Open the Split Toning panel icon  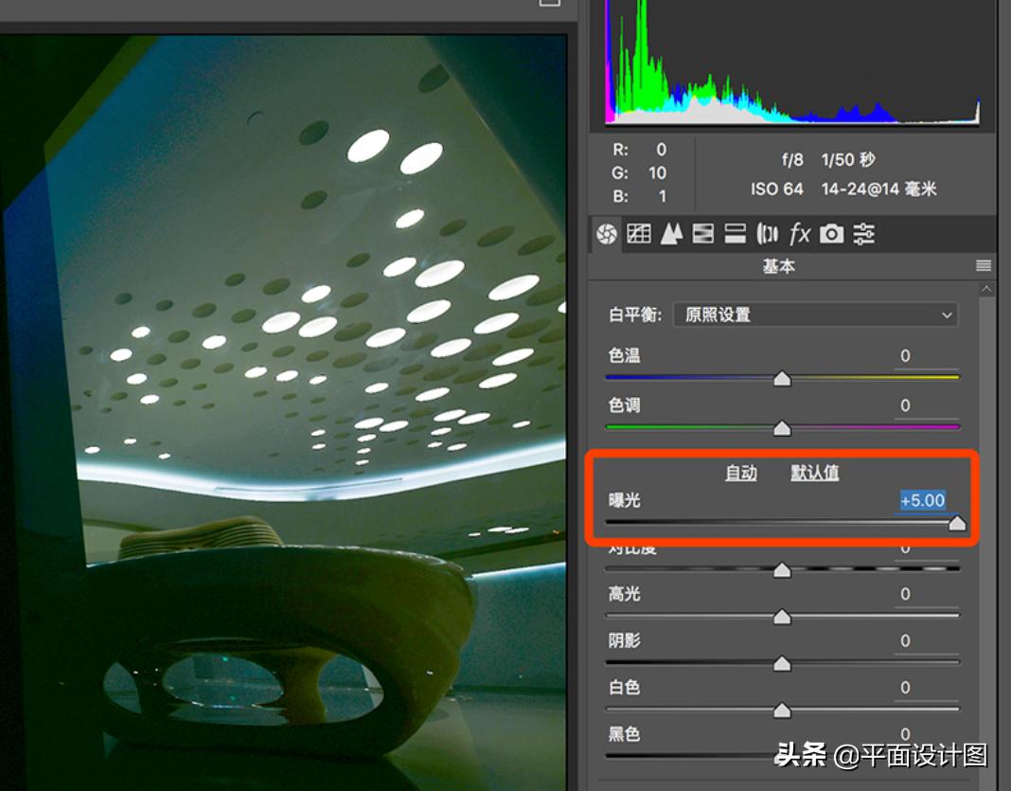[735, 234]
